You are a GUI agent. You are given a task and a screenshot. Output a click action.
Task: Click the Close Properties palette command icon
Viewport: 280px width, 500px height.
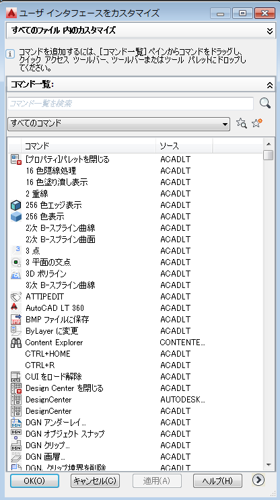15,159
